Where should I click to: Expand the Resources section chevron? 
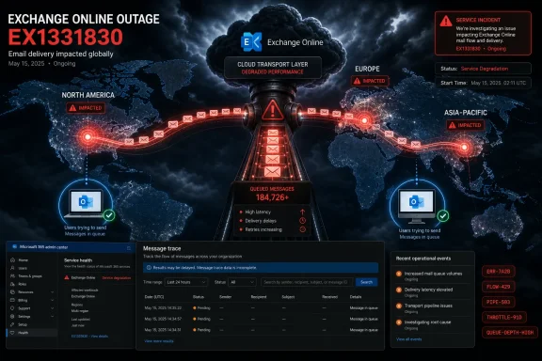(x=52, y=292)
